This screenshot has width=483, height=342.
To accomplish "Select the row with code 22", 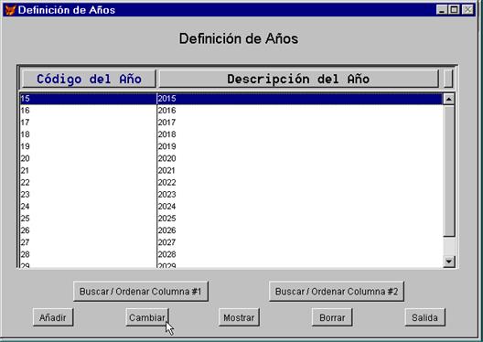I will (231, 183).
